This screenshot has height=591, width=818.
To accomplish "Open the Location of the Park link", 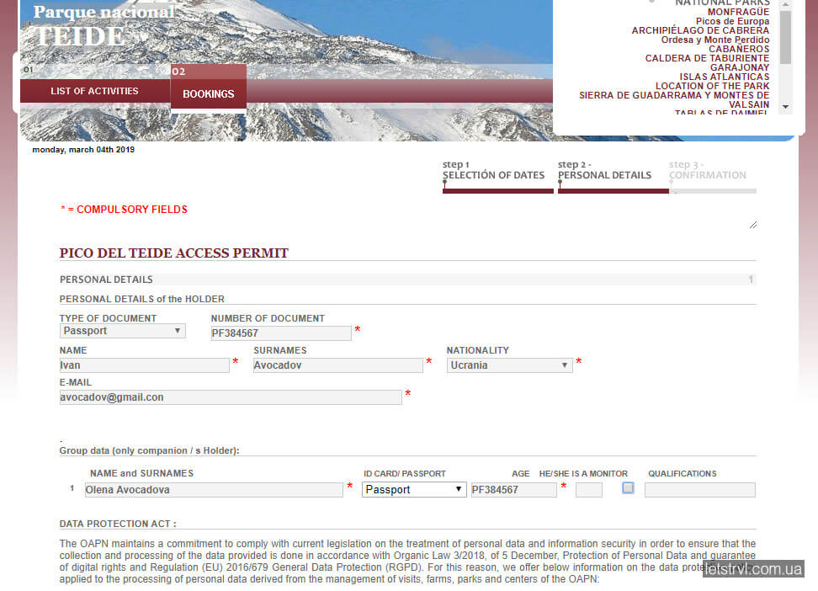I will (712, 86).
